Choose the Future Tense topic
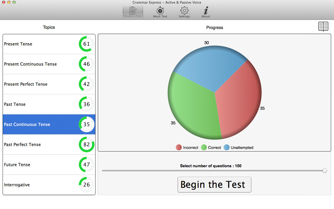Viewport: 334px width, 209px height. 17,165
